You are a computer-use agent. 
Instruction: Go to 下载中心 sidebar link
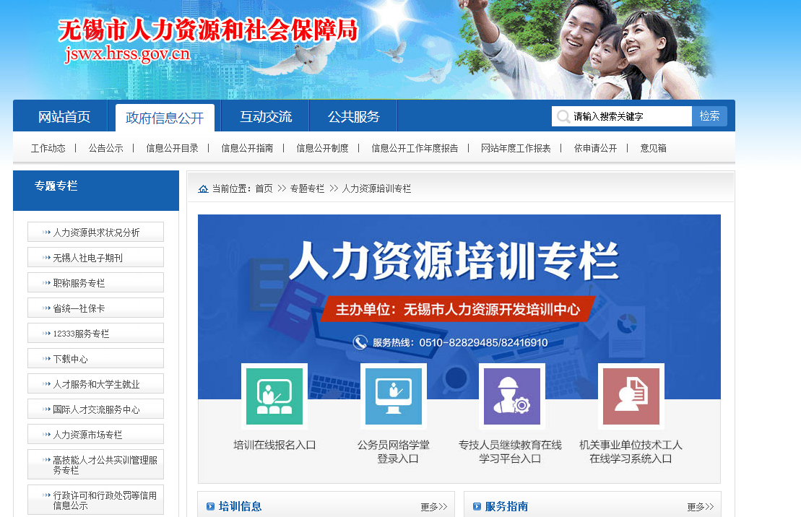pos(70,359)
